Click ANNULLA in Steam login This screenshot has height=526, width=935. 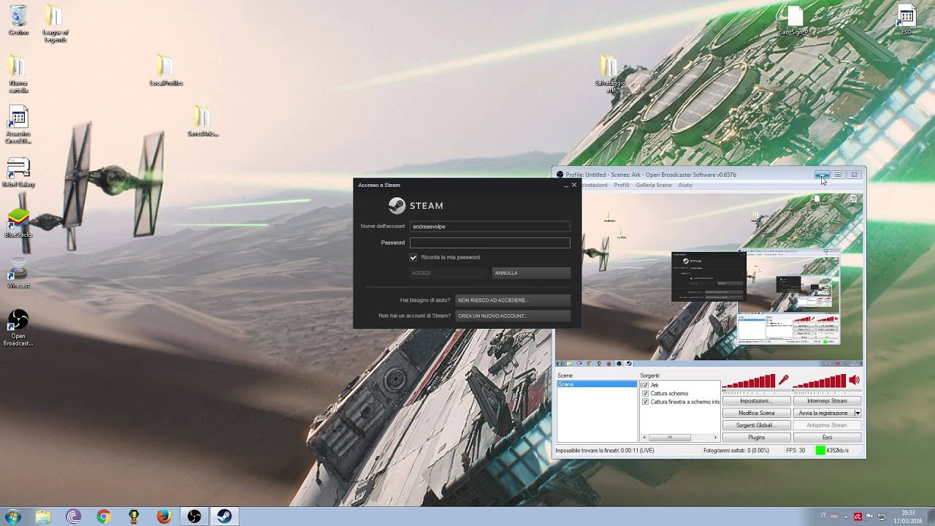(x=531, y=272)
